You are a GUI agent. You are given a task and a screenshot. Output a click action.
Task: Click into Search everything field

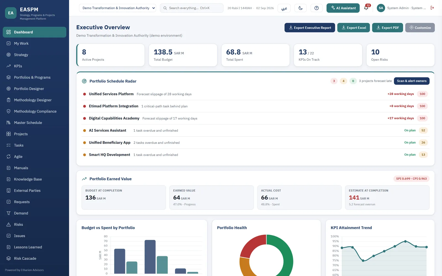[x=192, y=8]
